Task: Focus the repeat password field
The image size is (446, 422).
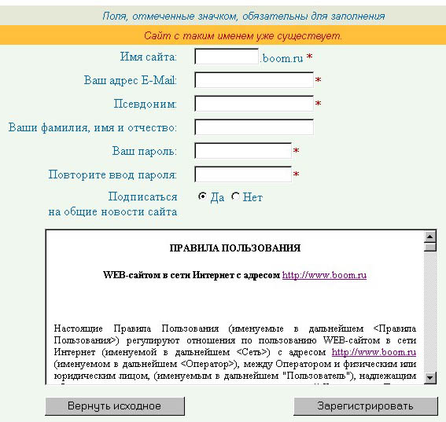Action: pos(243,174)
